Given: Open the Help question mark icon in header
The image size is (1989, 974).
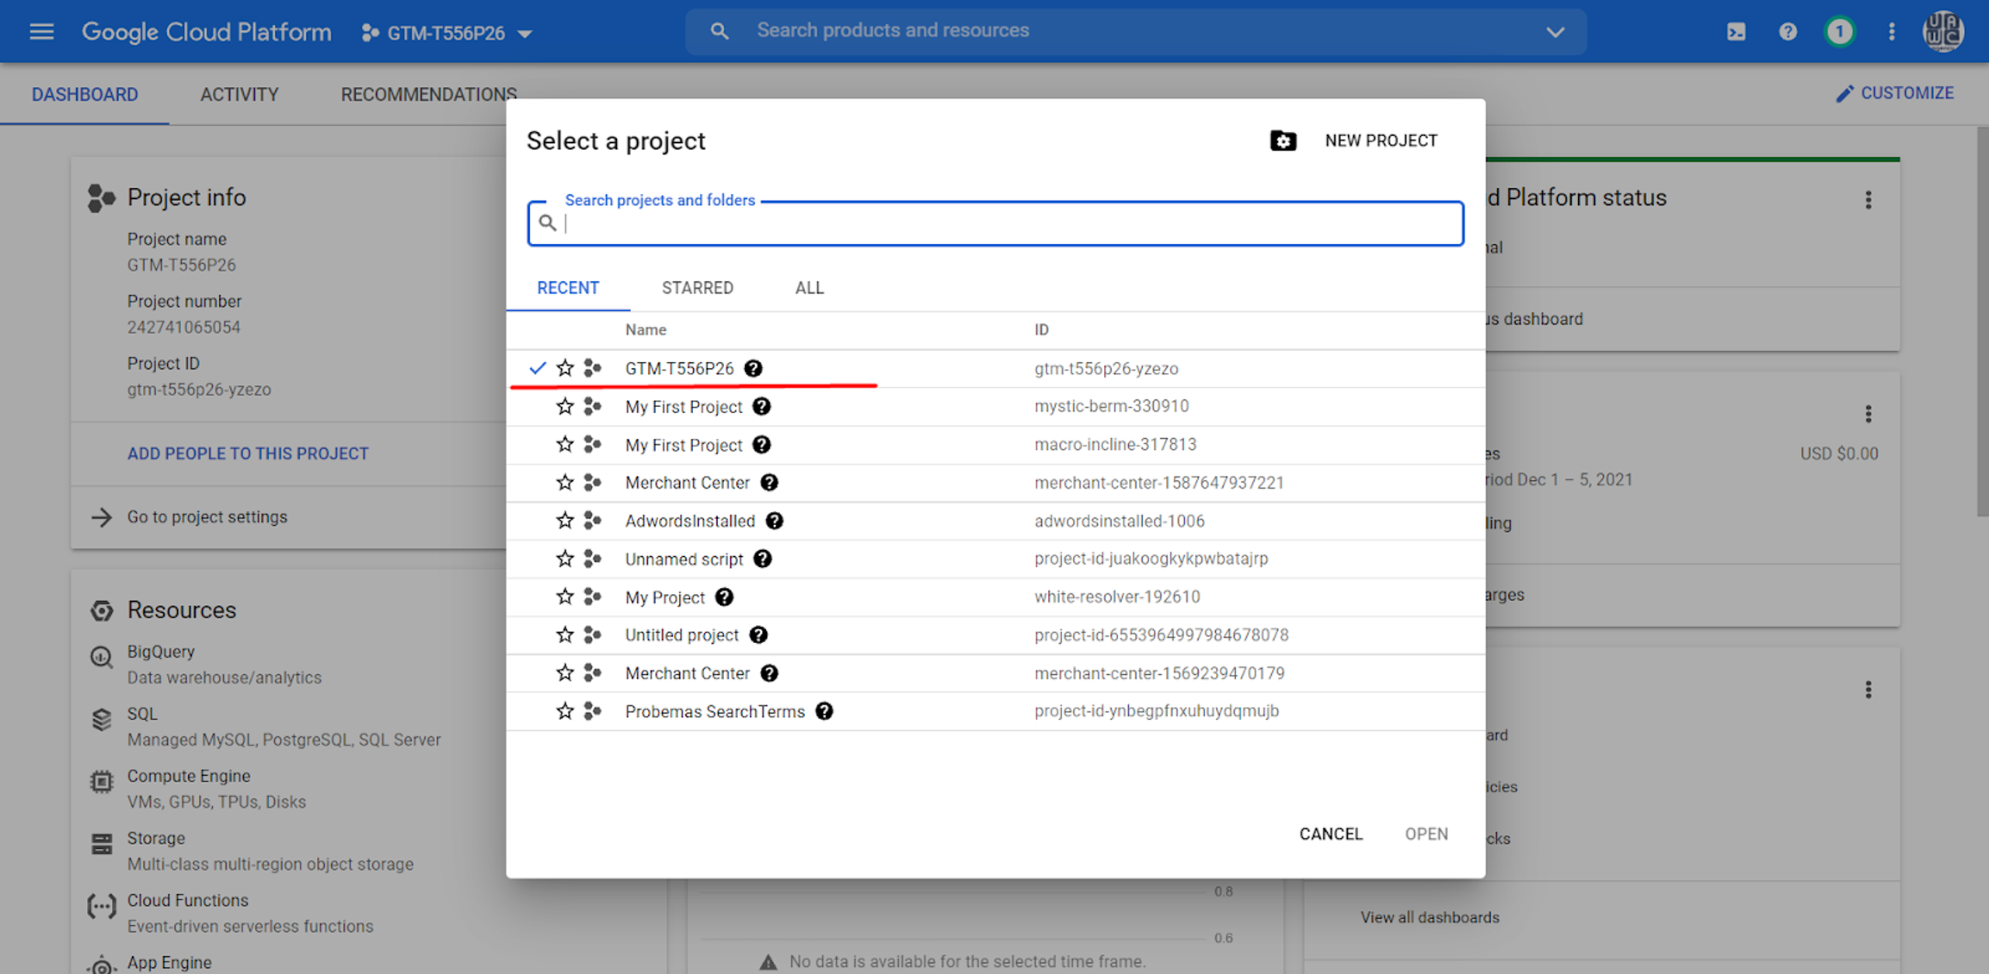Looking at the screenshot, I should click(1788, 32).
